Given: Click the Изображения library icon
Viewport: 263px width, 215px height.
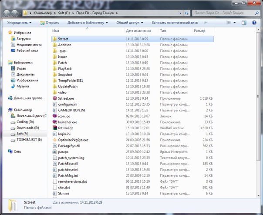Looking at the screenshot, I should 13,80.
